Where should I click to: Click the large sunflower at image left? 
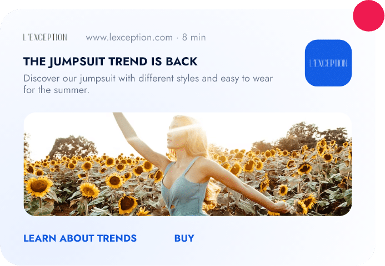click(39, 186)
